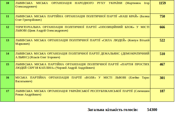Image resolution: width=175 pixels, height=114 pixels.
Task: Click the УКРАЇНСЬКОЇ РЕСПУБЛІКАНСЬКОЇ ПАРТІЇ entry
Action: pos(82,95)
